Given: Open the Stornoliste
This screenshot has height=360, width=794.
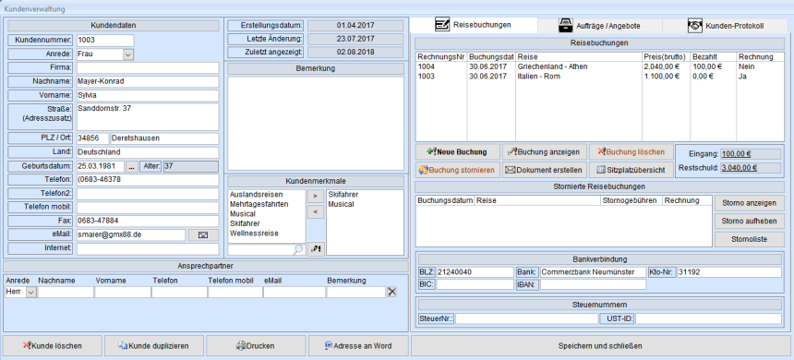Looking at the screenshot, I should click(749, 239).
